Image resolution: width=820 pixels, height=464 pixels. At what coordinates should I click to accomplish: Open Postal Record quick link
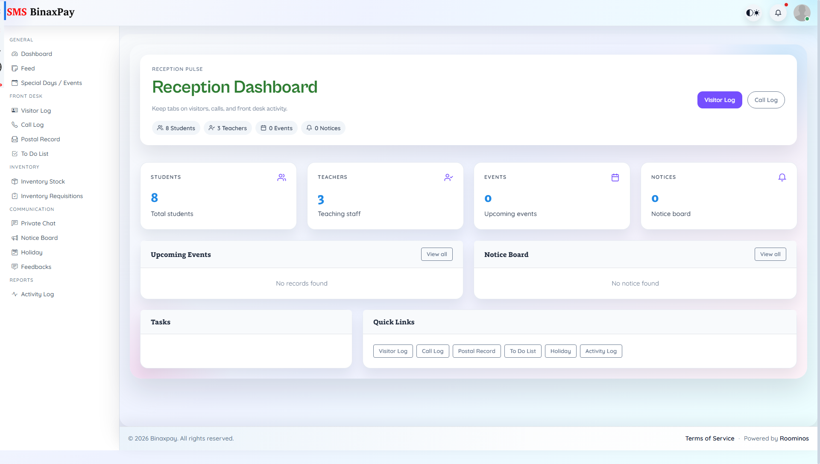(x=476, y=351)
